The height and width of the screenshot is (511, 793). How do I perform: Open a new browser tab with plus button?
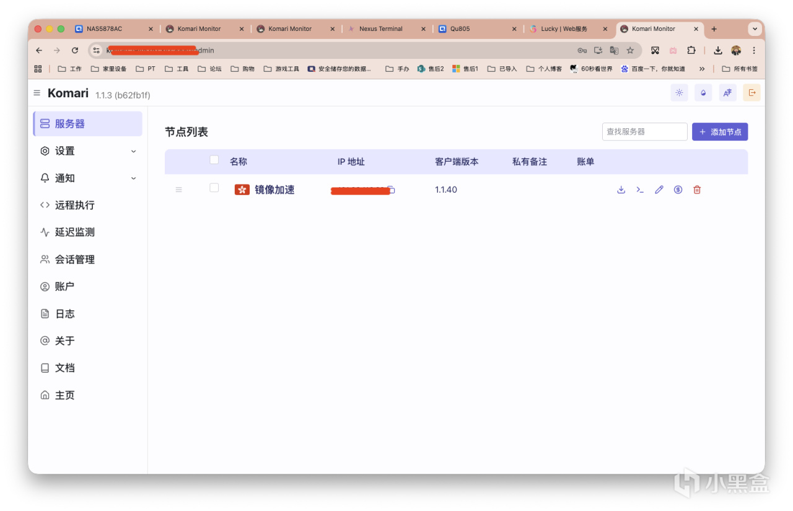714,29
